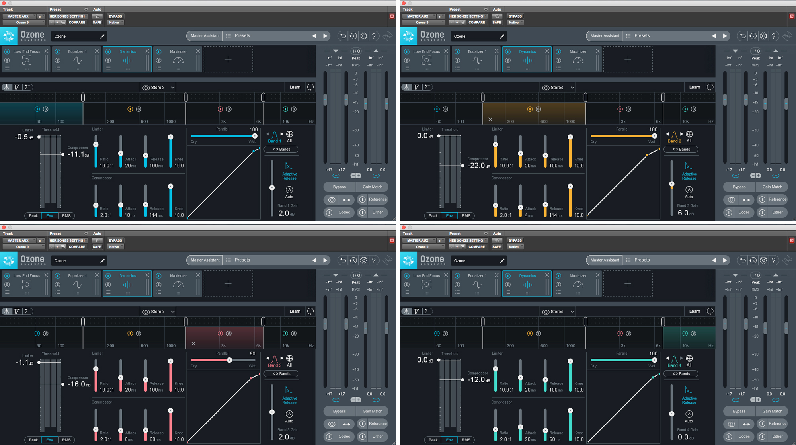Click the next preset arrow in the Band 3 window

pos(325,260)
